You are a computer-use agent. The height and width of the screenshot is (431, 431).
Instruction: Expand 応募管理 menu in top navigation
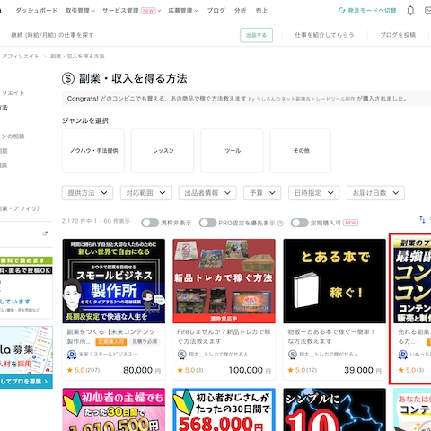pos(183,11)
